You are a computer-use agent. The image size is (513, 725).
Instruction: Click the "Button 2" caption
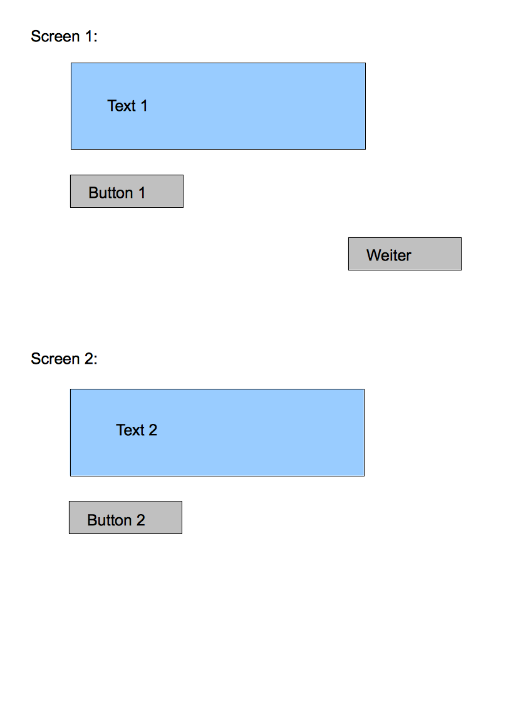click(117, 520)
